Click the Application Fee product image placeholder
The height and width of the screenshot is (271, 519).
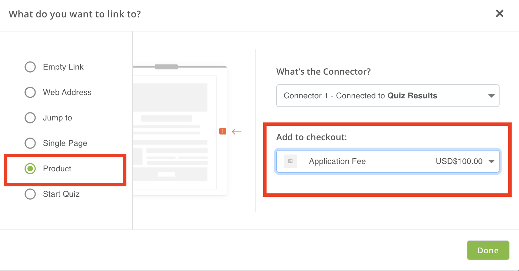point(290,161)
